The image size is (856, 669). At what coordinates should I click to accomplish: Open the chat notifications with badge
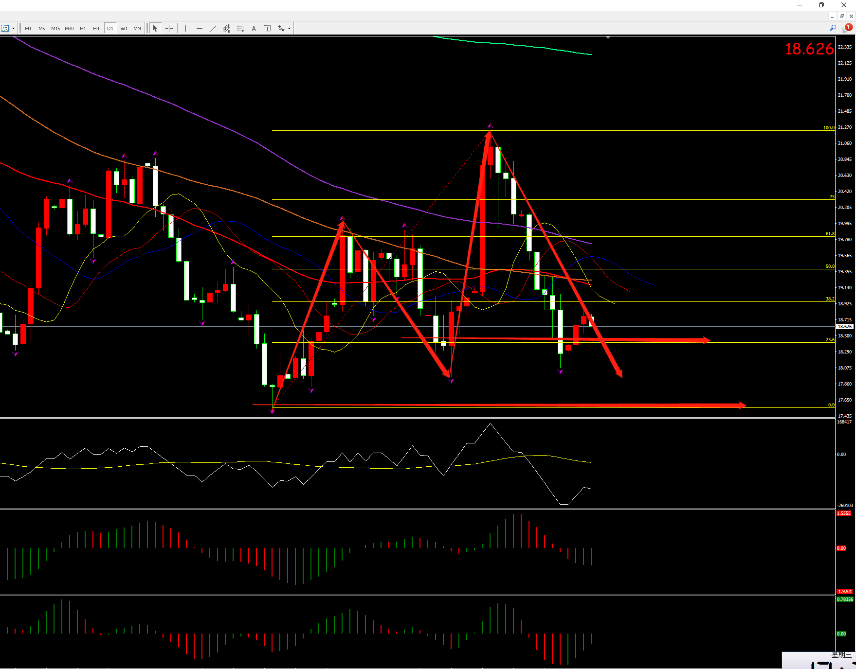coord(847,28)
